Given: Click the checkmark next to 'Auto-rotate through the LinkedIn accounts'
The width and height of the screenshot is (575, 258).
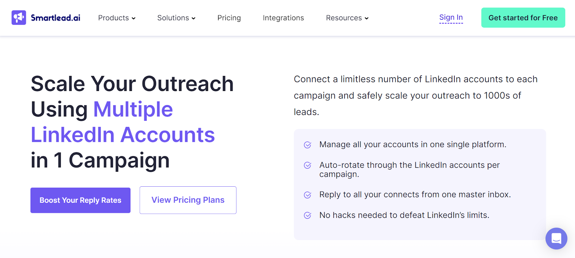Looking at the screenshot, I should (x=307, y=165).
